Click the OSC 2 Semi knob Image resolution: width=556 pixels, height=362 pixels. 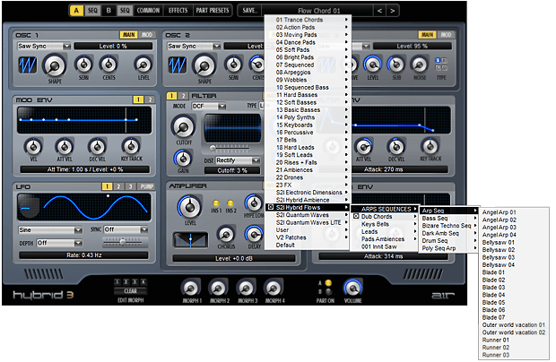click(x=233, y=65)
